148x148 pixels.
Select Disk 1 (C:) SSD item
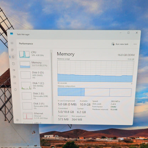[x=35, y=85]
